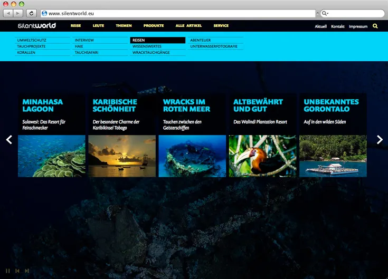Select UMWELTSCHUTZ in submenu

[x=43, y=40]
